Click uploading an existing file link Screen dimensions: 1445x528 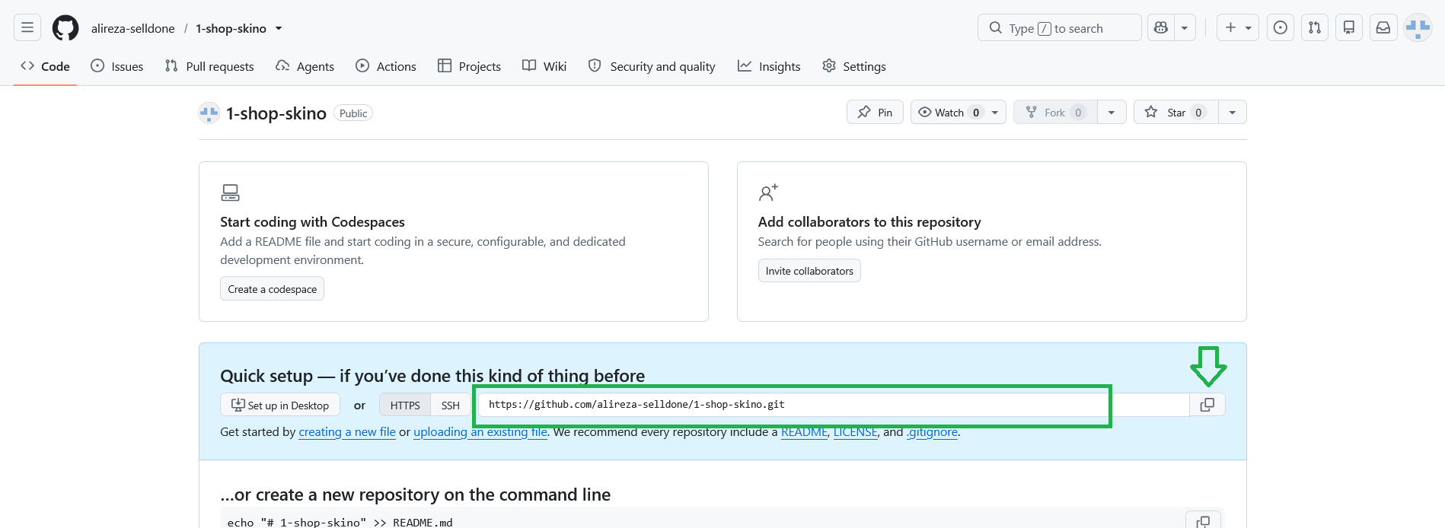[480, 432]
